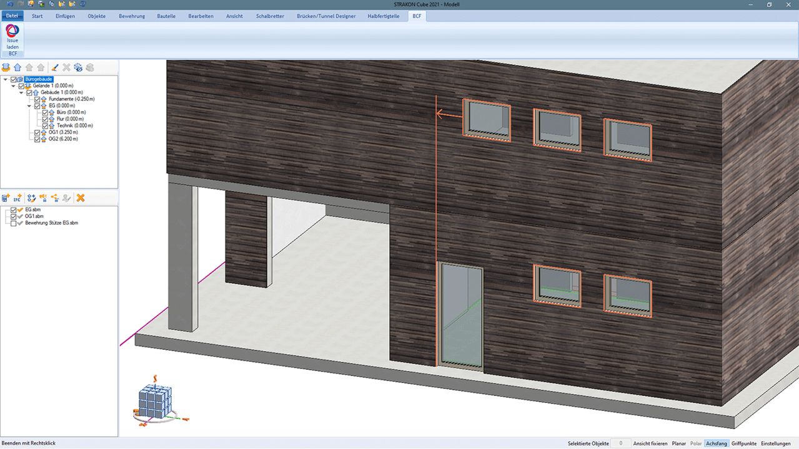The height and width of the screenshot is (449, 799).
Task: Click the undo arrow in quick access toolbar
Action: point(9,4)
